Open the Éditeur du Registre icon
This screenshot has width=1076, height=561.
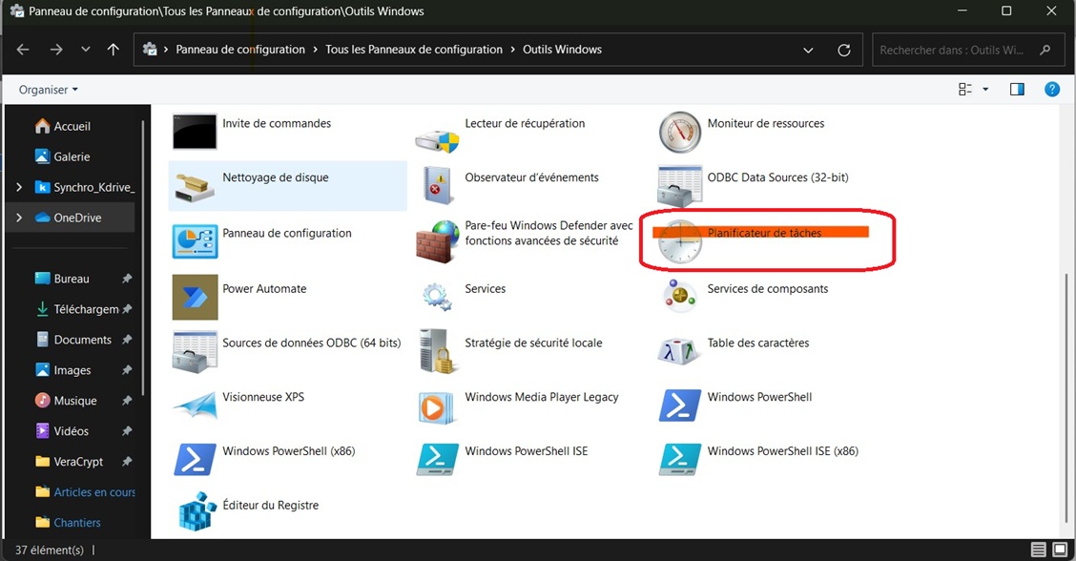coord(197,511)
